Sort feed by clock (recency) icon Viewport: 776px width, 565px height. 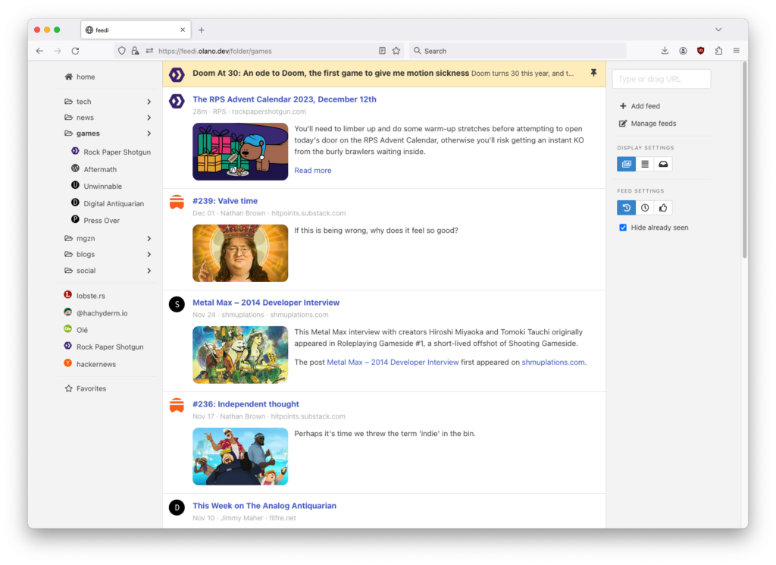[645, 208]
